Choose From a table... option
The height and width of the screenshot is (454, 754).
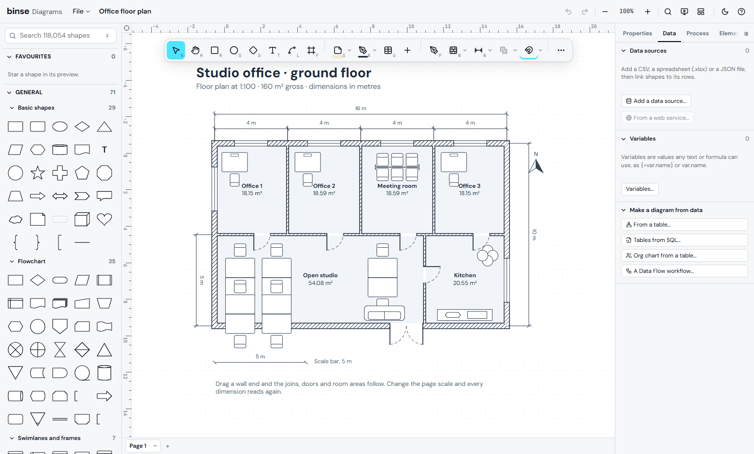[684, 225]
